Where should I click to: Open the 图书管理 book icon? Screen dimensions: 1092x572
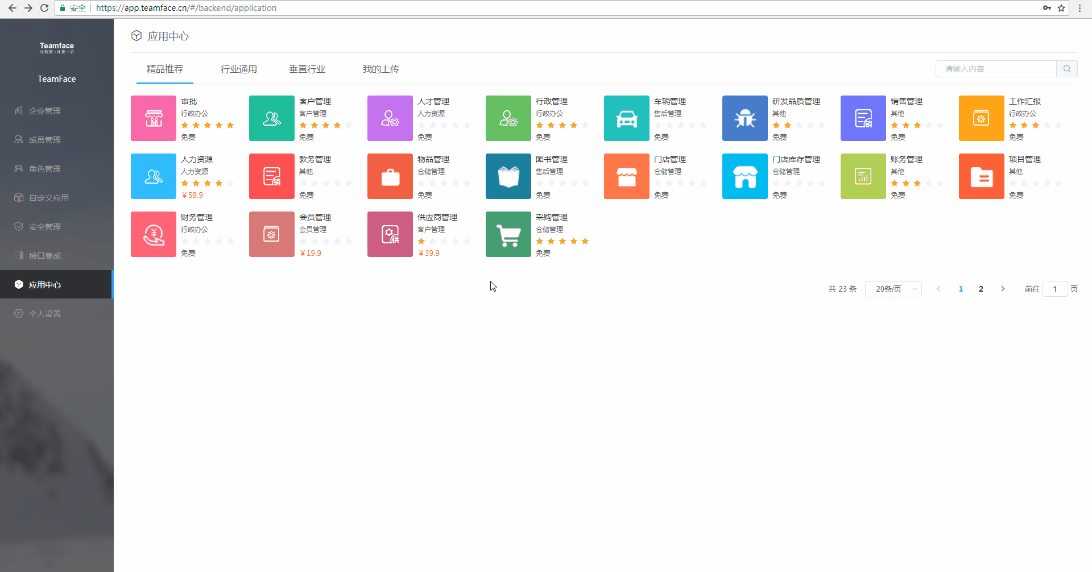coord(508,176)
